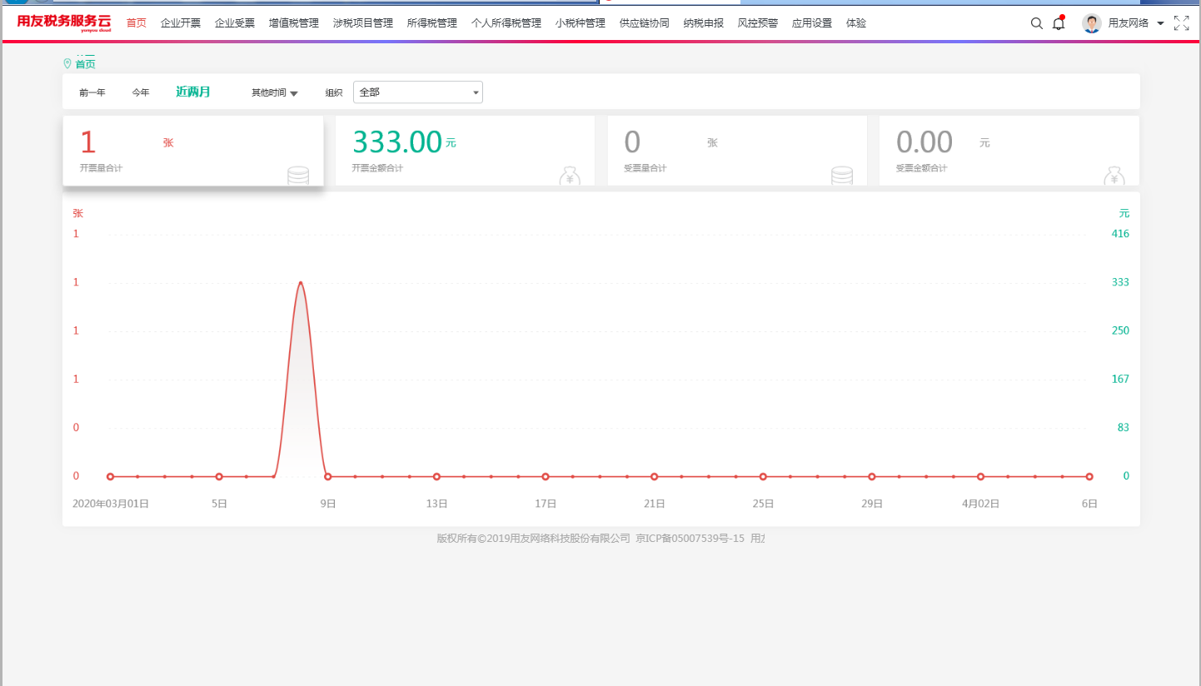1201x686 pixels.
Task: Click the user avatar picture
Action: click(x=1091, y=23)
